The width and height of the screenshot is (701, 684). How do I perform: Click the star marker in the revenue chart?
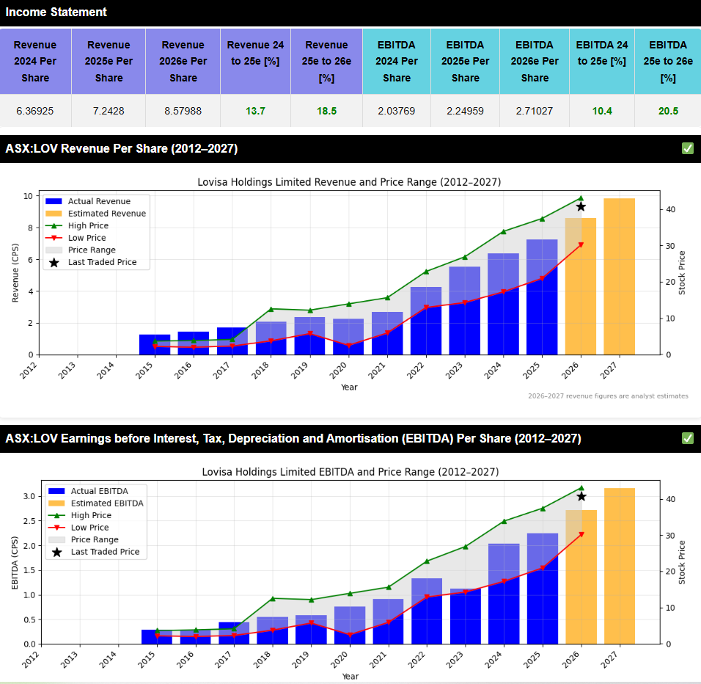point(581,207)
